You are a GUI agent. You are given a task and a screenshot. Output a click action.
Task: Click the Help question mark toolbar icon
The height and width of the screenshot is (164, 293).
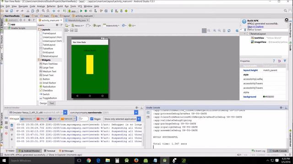(132, 11)
